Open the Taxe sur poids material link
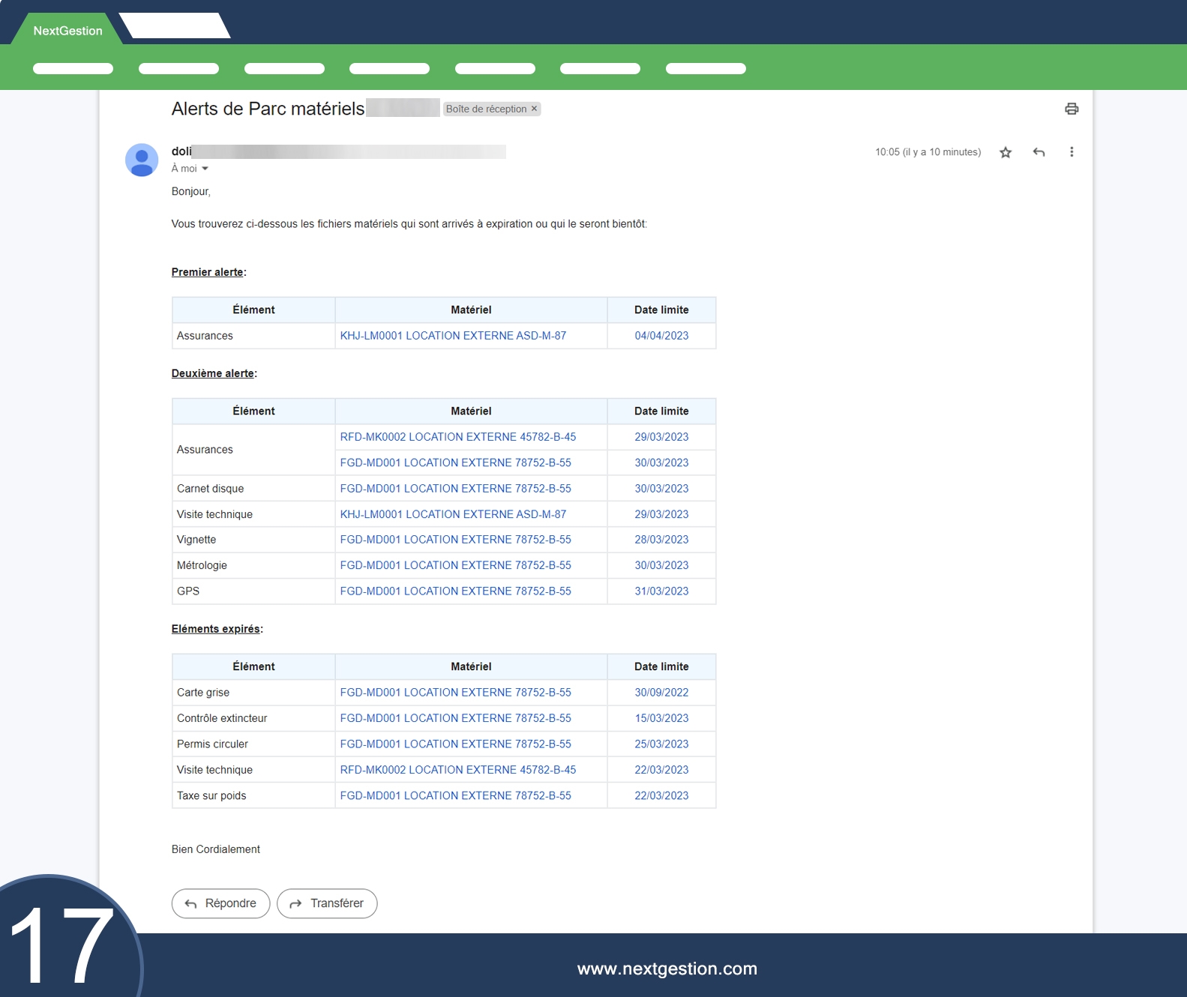This screenshot has height=997, width=1187. [455, 796]
